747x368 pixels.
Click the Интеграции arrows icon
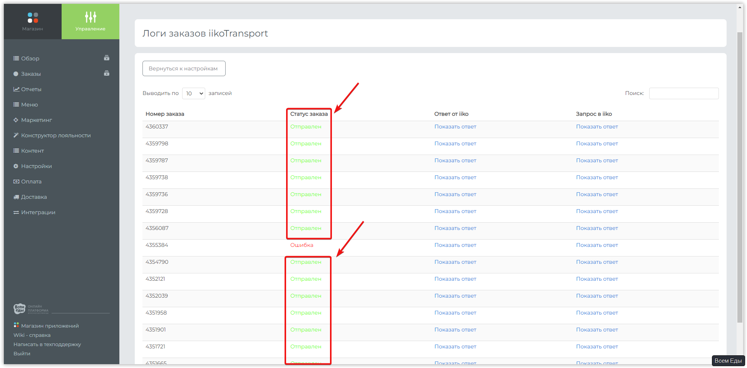tap(16, 212)
